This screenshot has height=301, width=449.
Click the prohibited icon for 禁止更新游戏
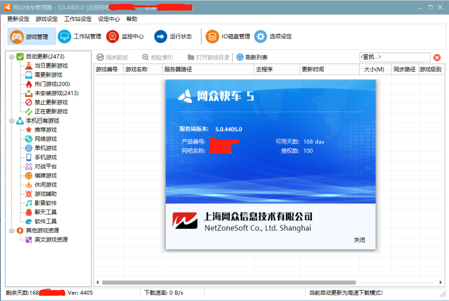pos(29,102)
